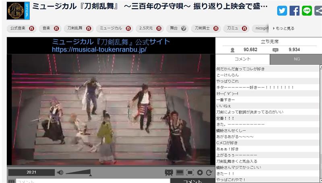
Task: Click the comment count 9,934
Action: pos(294,50)
